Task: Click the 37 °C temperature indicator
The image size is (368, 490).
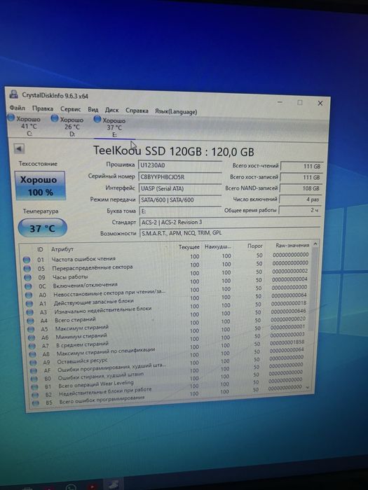Action: pyautogui.click(x=43, y=227)
